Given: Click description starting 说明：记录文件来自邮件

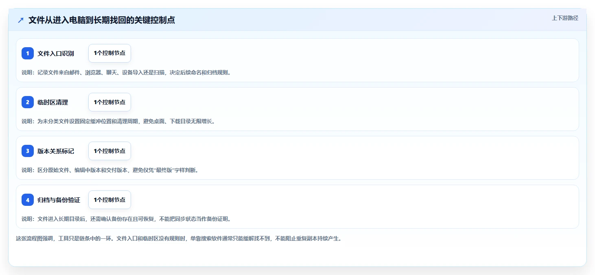Looking at the screenshot, I should click(126, 72).
